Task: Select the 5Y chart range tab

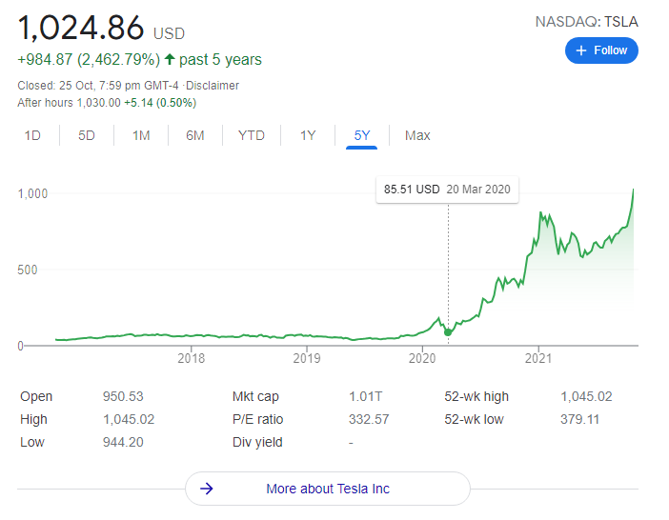Action: tap(362, 135)
